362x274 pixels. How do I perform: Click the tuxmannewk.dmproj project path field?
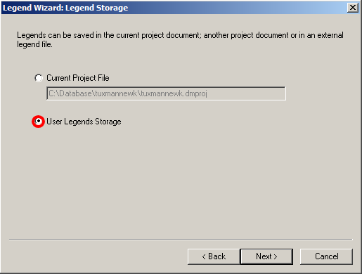[166, 93]
